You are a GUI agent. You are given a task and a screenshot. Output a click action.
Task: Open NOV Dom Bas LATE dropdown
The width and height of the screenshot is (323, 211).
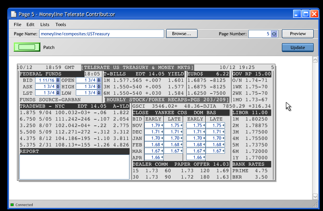tap(223, 125)
